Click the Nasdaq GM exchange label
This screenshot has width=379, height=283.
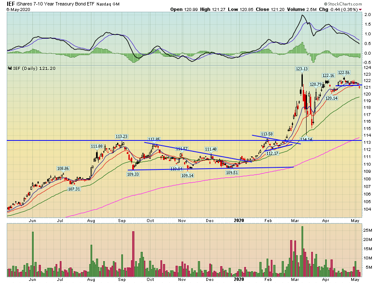[108, 4]
